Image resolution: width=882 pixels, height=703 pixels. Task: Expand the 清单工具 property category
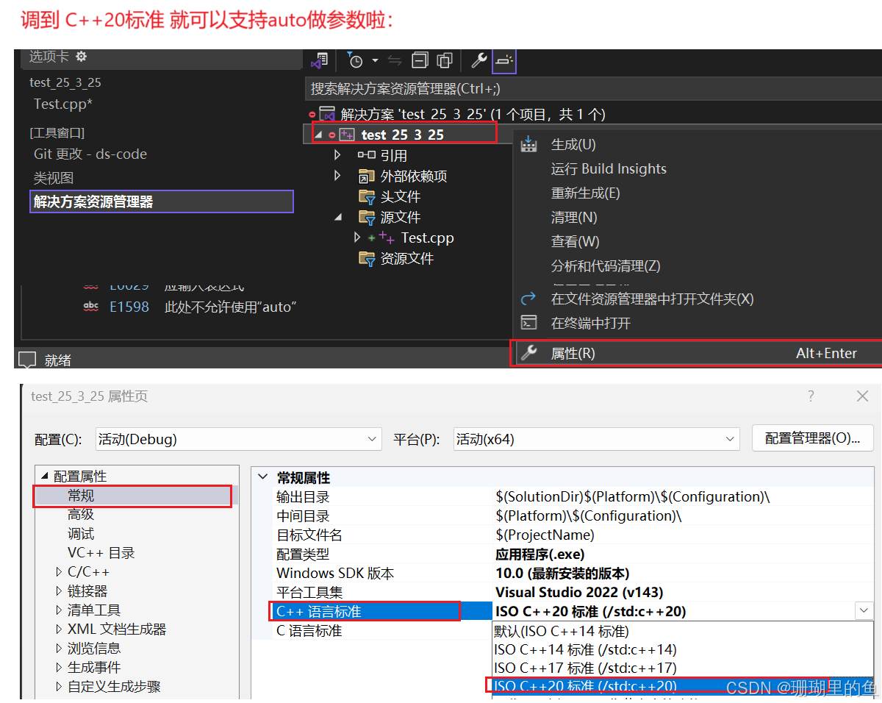[60, 610]
